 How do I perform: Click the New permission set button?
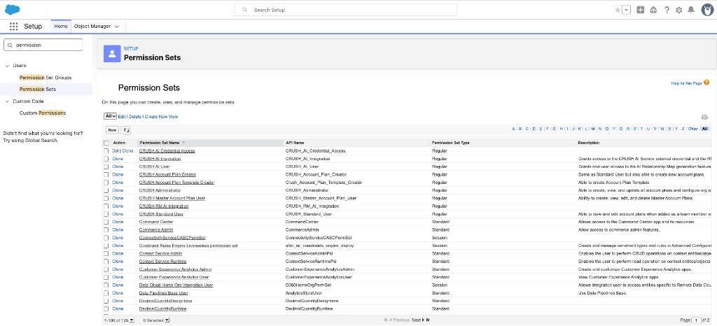[112, 130]
